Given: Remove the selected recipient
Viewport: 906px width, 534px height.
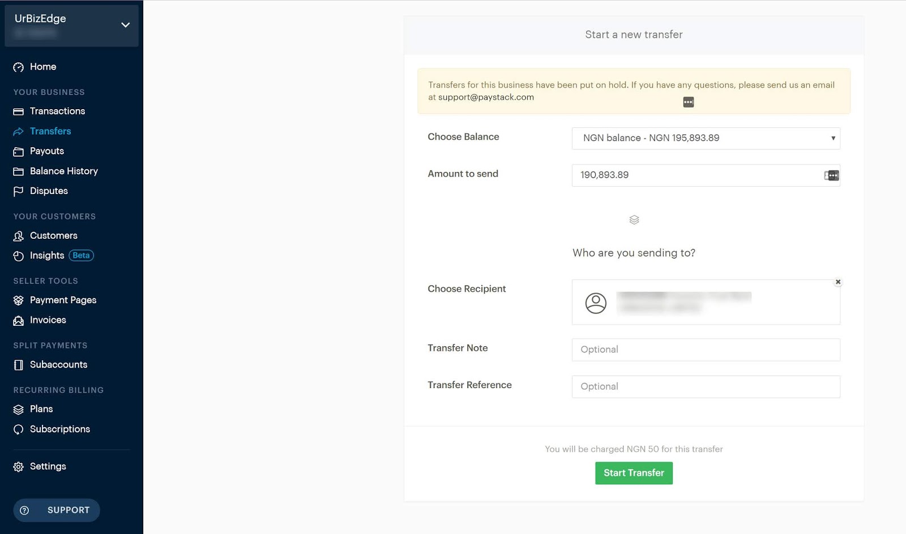Looking at the screenshot, I should [837, 282].
